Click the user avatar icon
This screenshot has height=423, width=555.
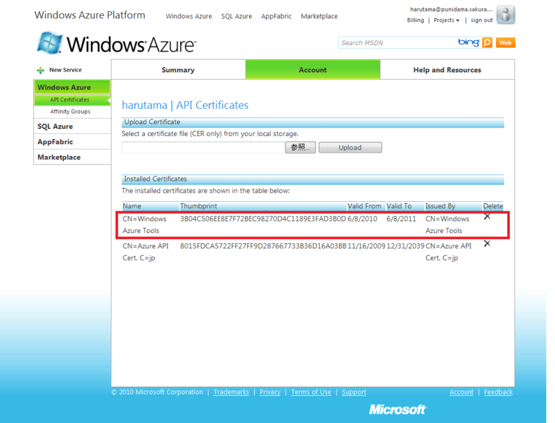(x=506, y=15)
